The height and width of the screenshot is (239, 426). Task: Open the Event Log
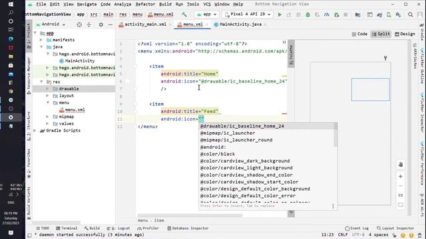(357, 228)
